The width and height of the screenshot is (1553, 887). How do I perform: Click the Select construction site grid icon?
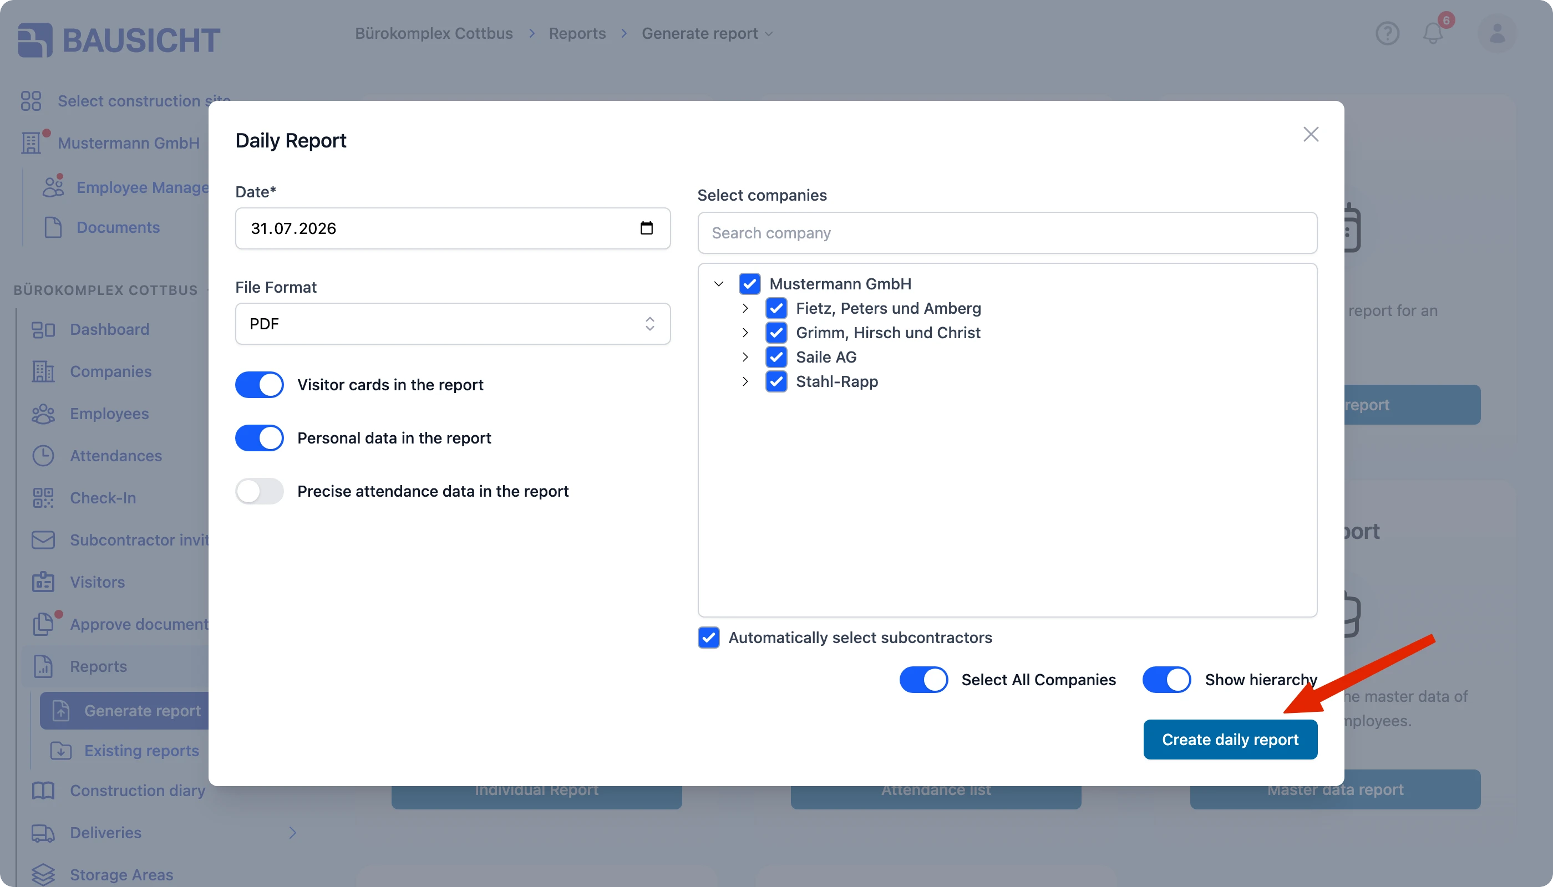[31, 101]
